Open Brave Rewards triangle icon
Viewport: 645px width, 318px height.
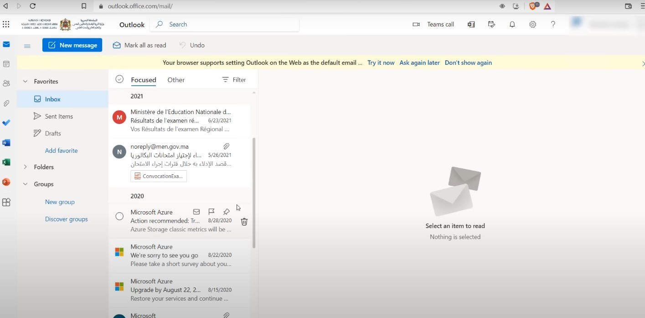click(x=547, y=6)
